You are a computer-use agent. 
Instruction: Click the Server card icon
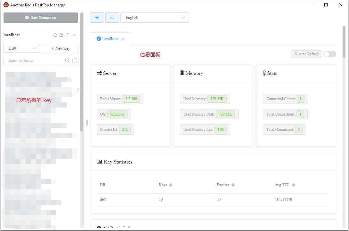tap(99, 73)
